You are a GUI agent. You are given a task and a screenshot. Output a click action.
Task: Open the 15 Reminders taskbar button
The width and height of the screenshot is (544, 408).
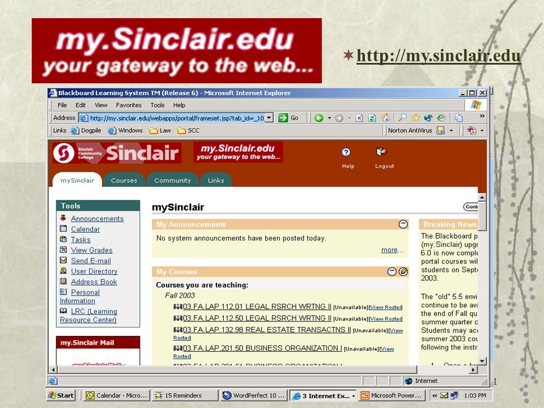[x=185, y=395]
